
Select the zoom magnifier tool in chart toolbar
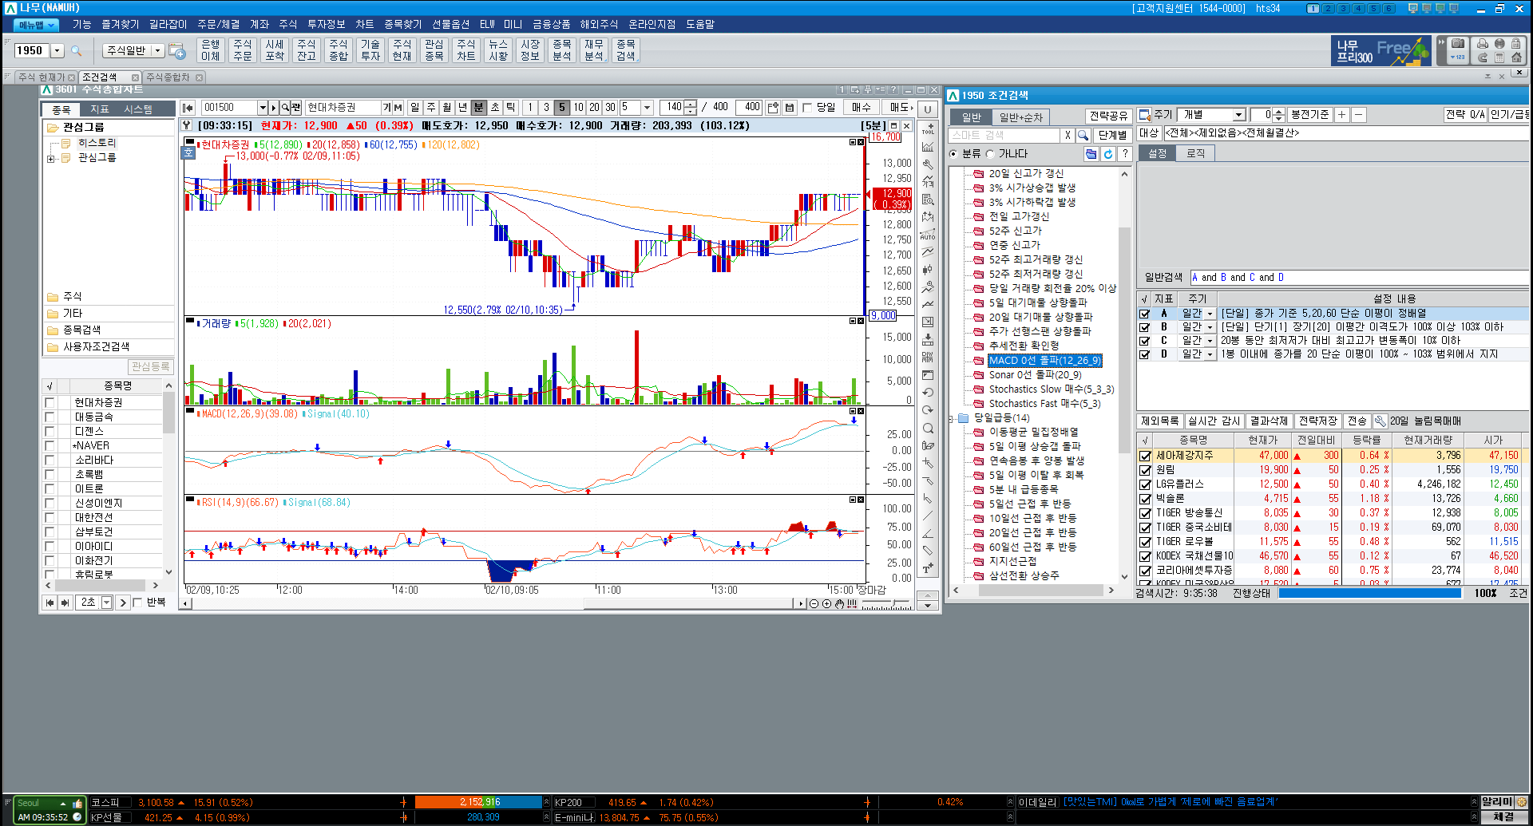(x=928, y=428)
